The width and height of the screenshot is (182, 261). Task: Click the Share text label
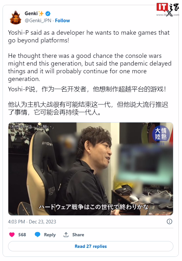(x=78, y=235)
